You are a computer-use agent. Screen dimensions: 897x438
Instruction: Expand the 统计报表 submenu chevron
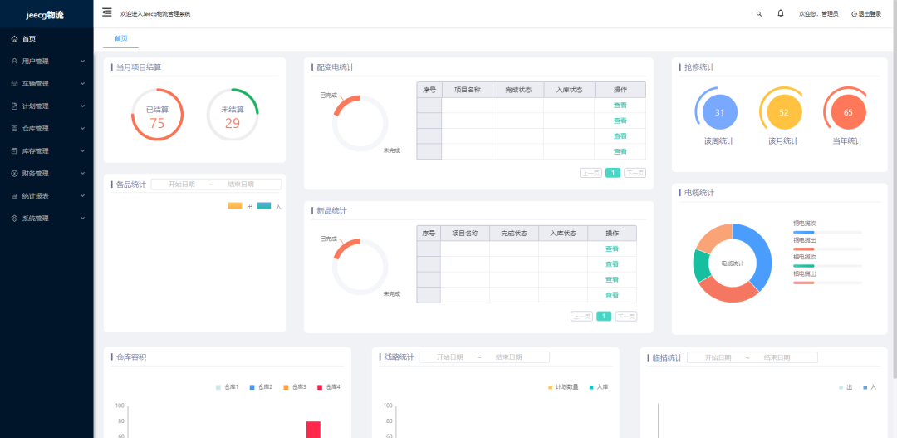pyautogui.click(x=83, y=196)
